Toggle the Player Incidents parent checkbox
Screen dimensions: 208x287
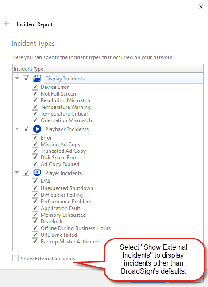click(x=26, y=173)
